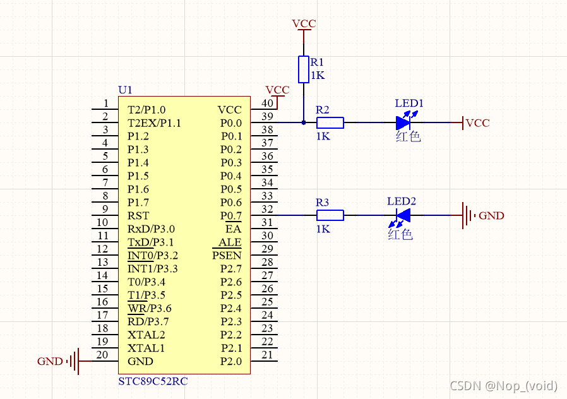The height and width of the screenshot is (399, 567).
Task: Select the LED1 diode symbol
Action: 406,121
